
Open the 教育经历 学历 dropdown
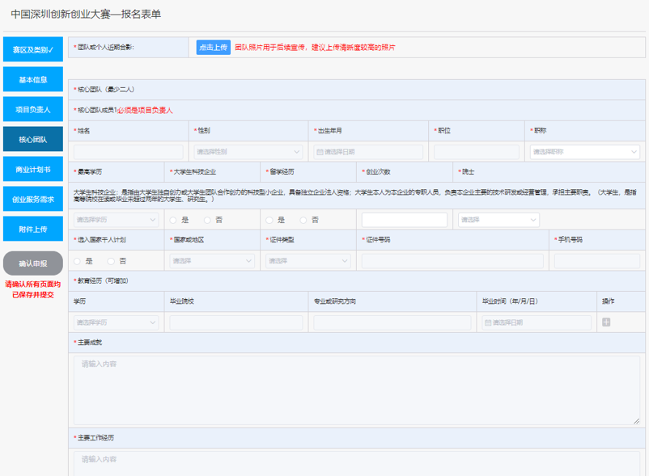[x=117, y=322]
